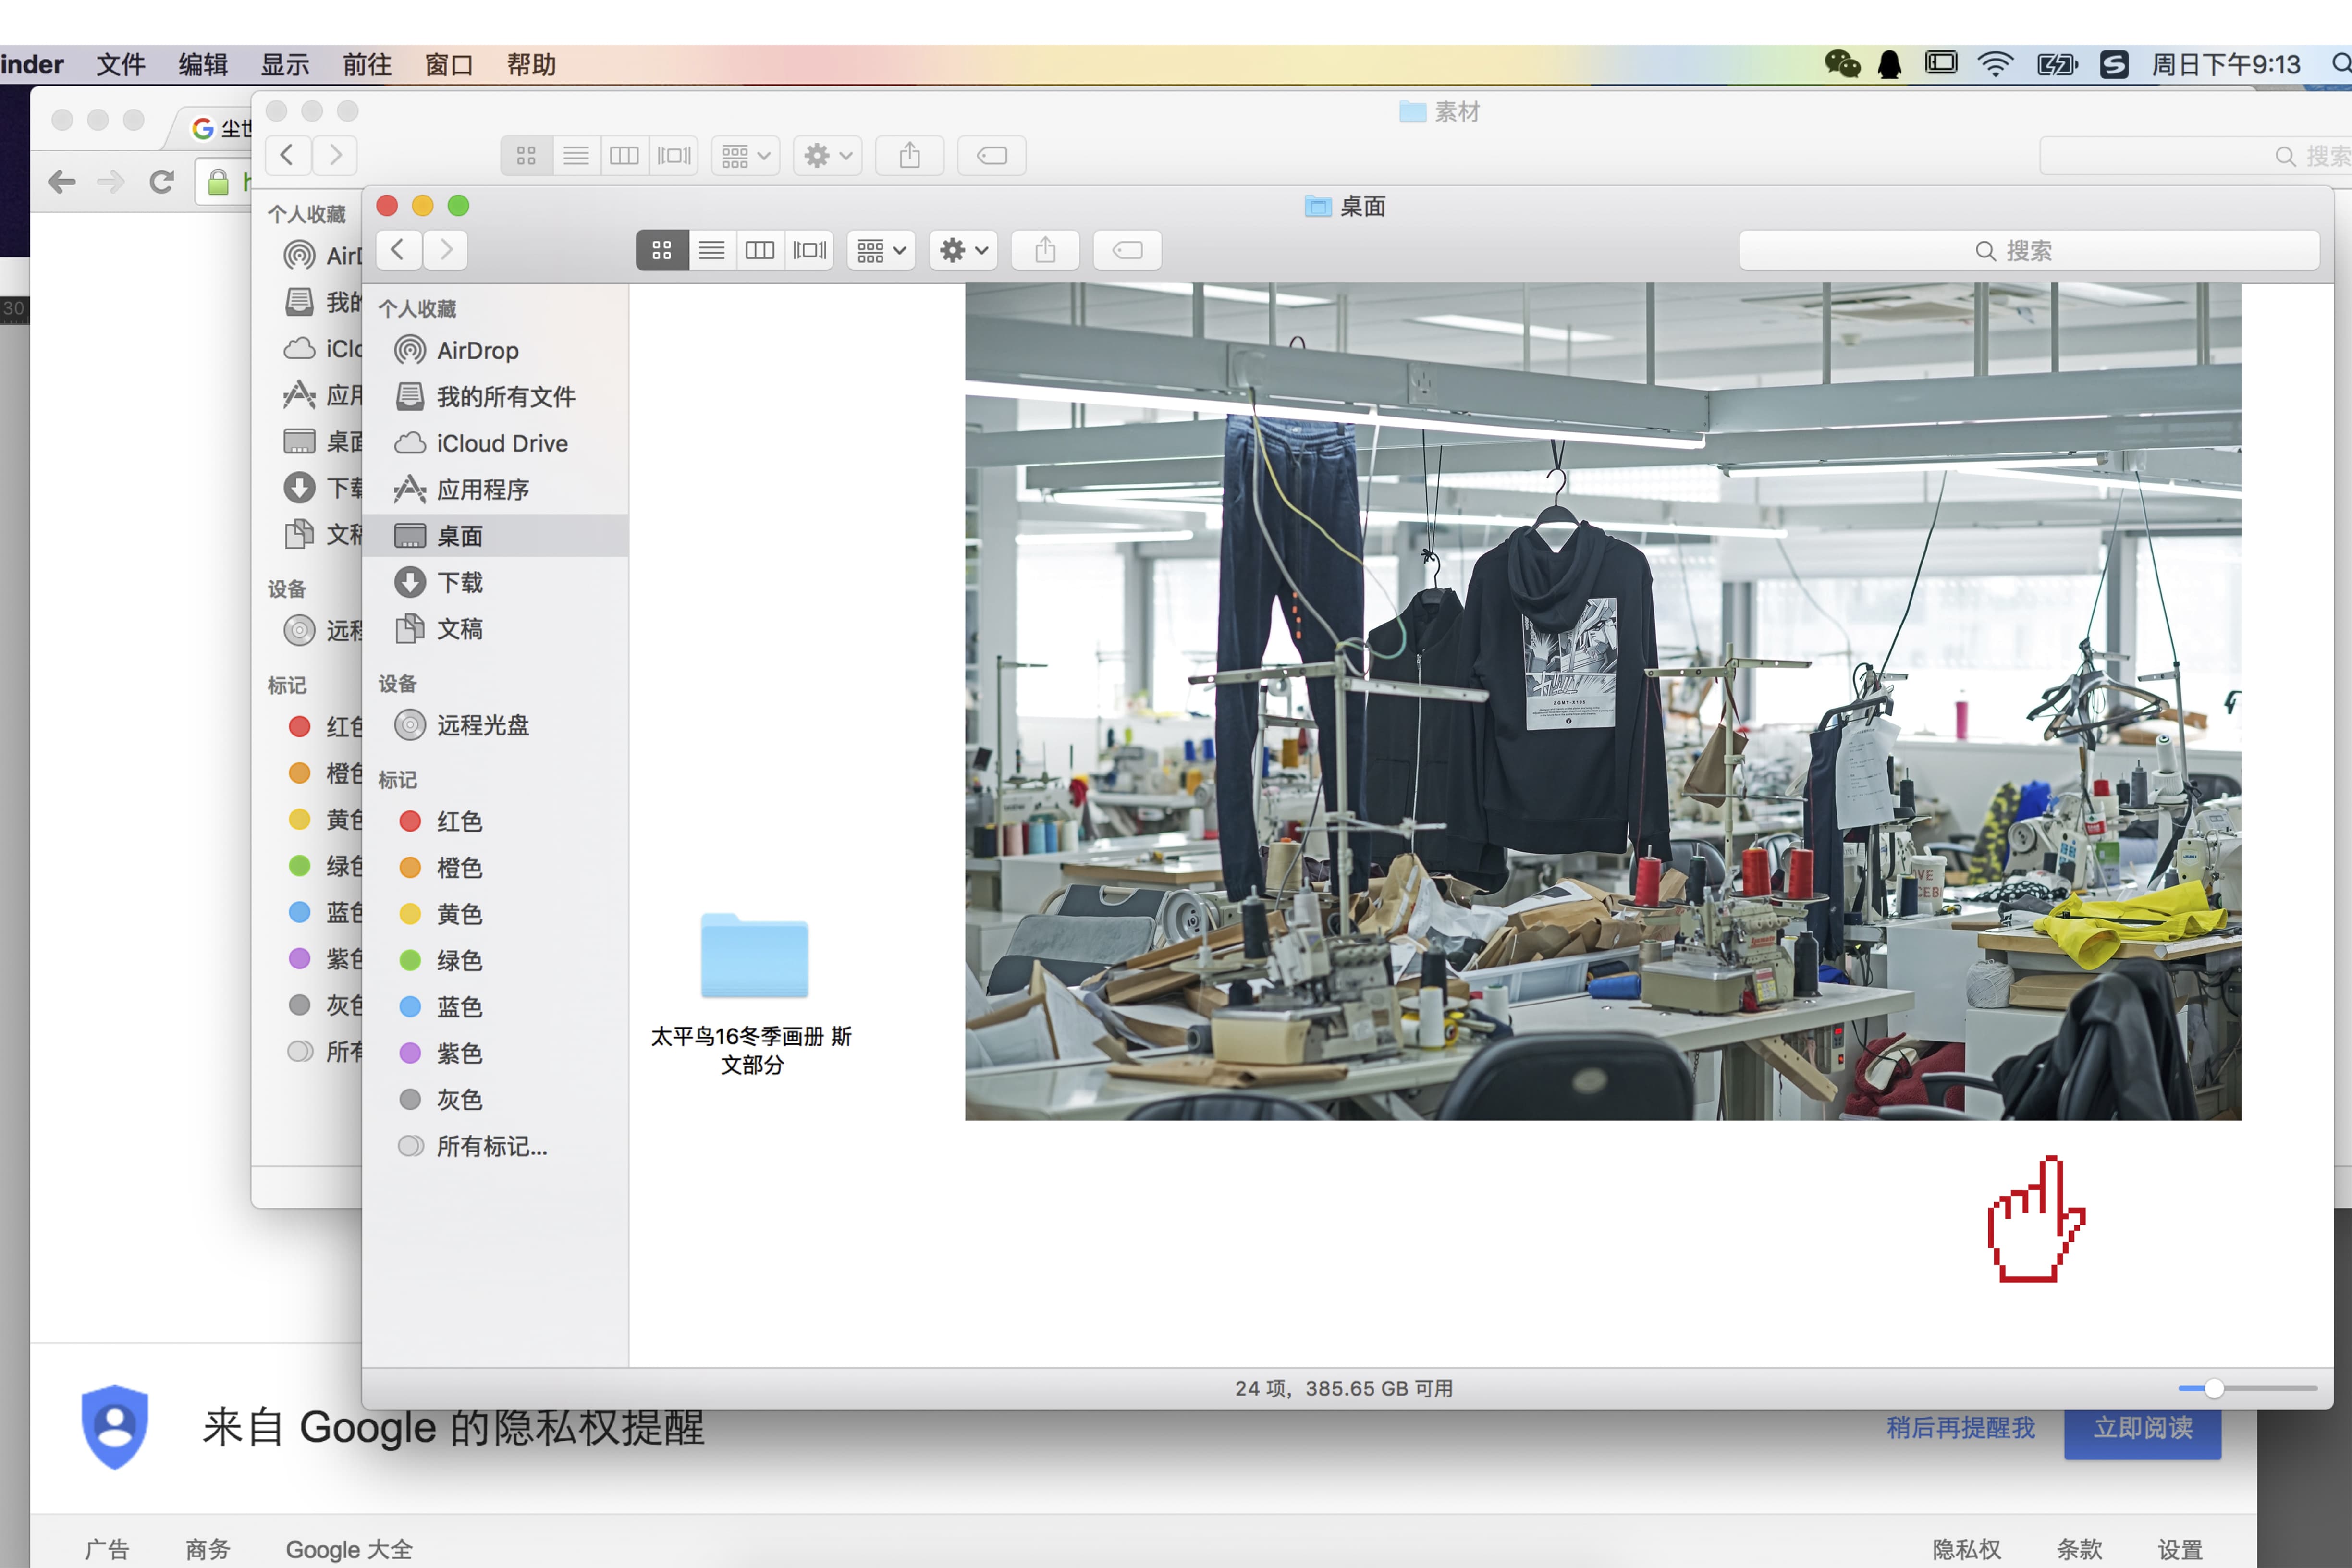
Task: Go back in the Desktop Finder window
Action: coord(398,250)
